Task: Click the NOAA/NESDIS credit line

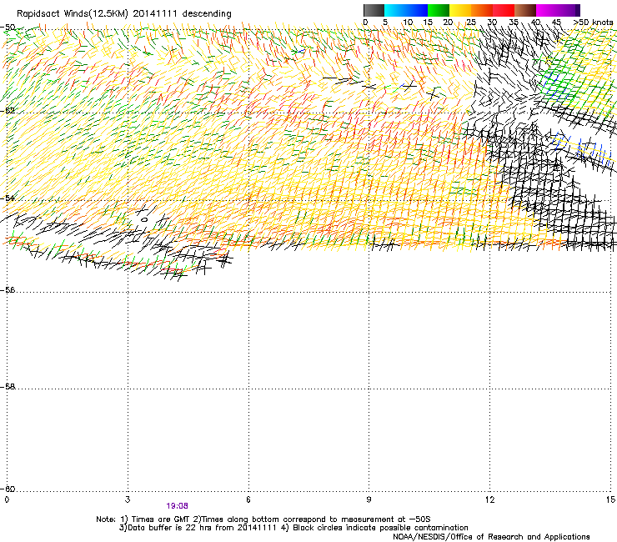Action: coord(491,537)
